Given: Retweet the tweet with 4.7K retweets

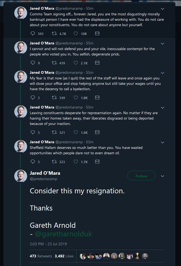Looking at the screenshot, I should tap(54, 33).
